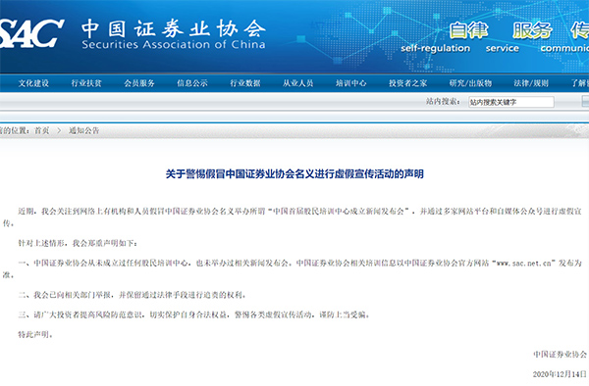
Task: Follow the 首页 breadcrumb link
Action: [41, 130]
